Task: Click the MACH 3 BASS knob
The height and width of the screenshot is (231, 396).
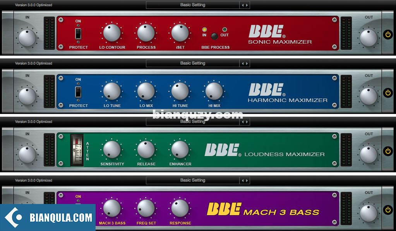Action: 112,208
